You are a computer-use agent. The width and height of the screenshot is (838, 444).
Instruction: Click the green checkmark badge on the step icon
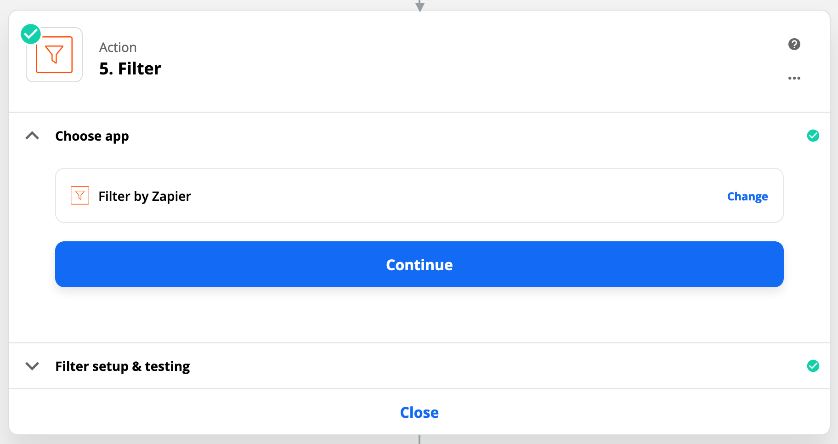pos(31,34)
